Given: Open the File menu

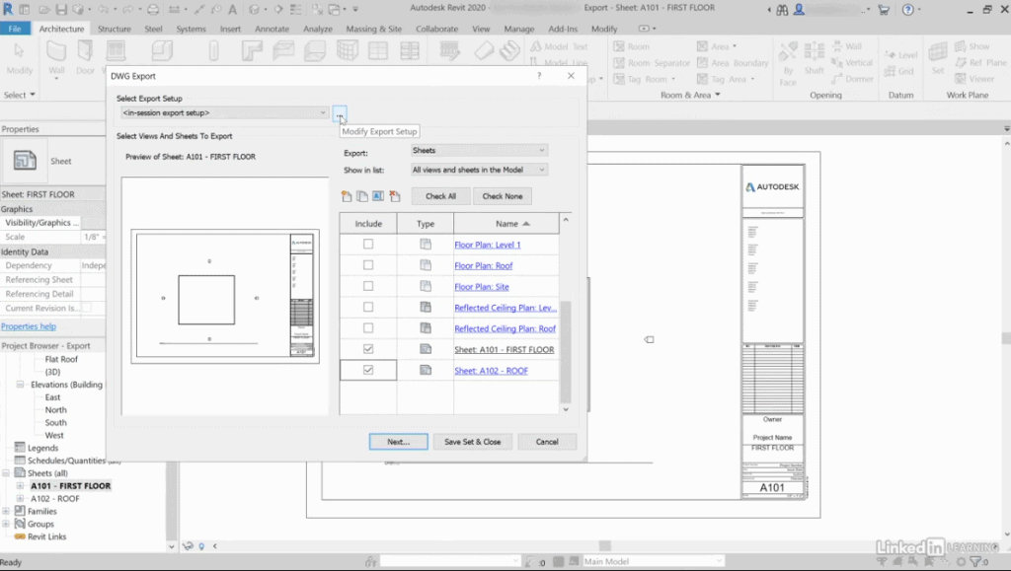Looking at the screenshot, I should coord(17,29).
